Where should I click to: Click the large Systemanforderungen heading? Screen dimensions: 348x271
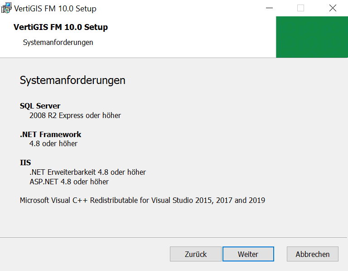(x=72, y=80)
